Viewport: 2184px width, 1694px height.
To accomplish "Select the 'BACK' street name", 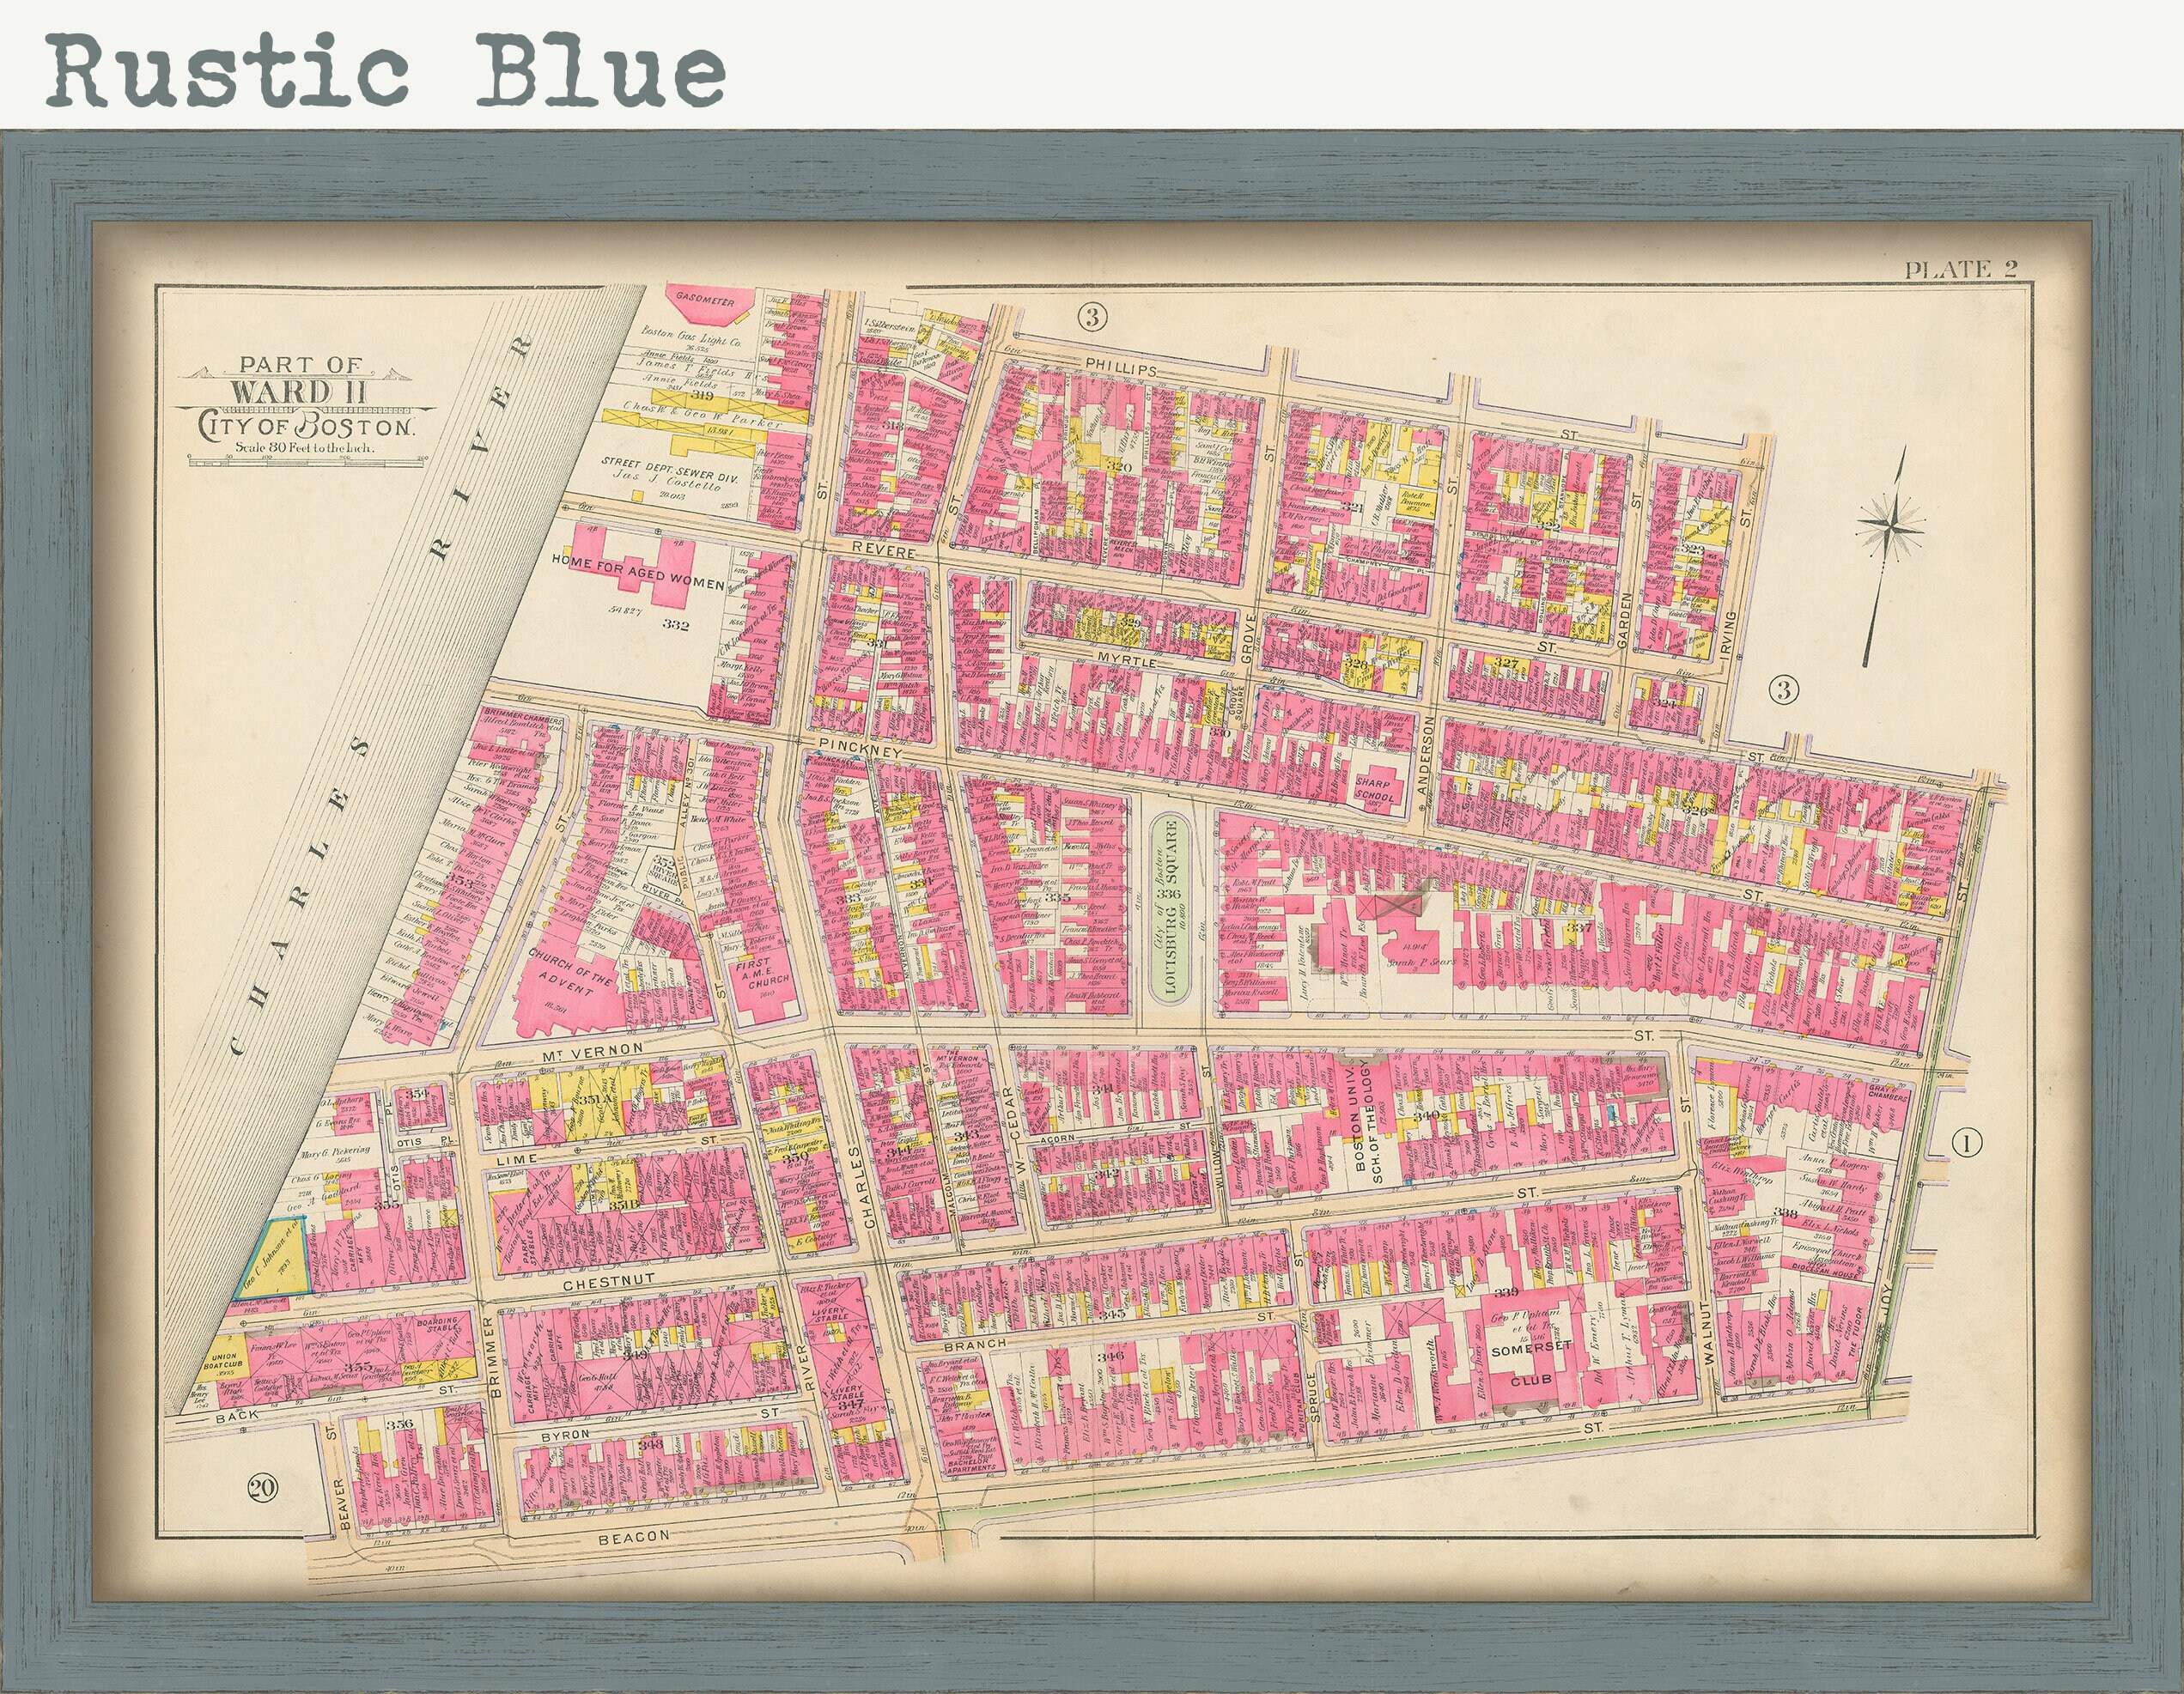I will click(x=236, y=1416).
